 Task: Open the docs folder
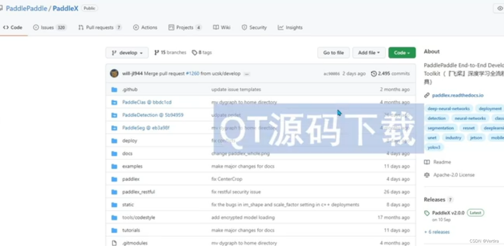pos(127,154)
